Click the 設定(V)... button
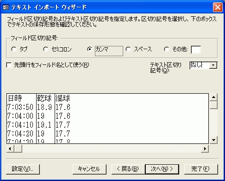 23,169
